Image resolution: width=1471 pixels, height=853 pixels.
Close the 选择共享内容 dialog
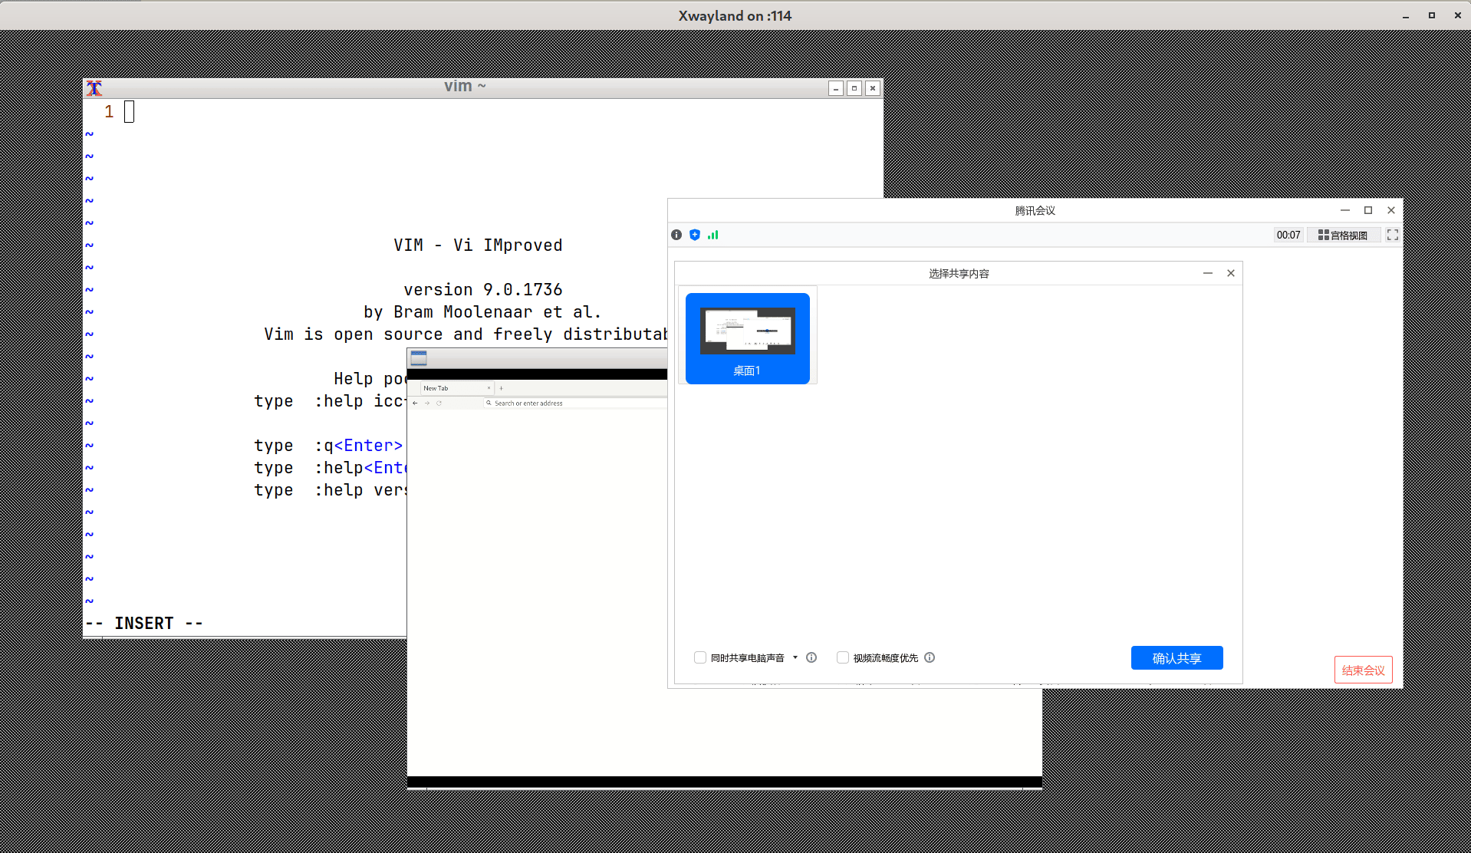tap(1231, 273)
